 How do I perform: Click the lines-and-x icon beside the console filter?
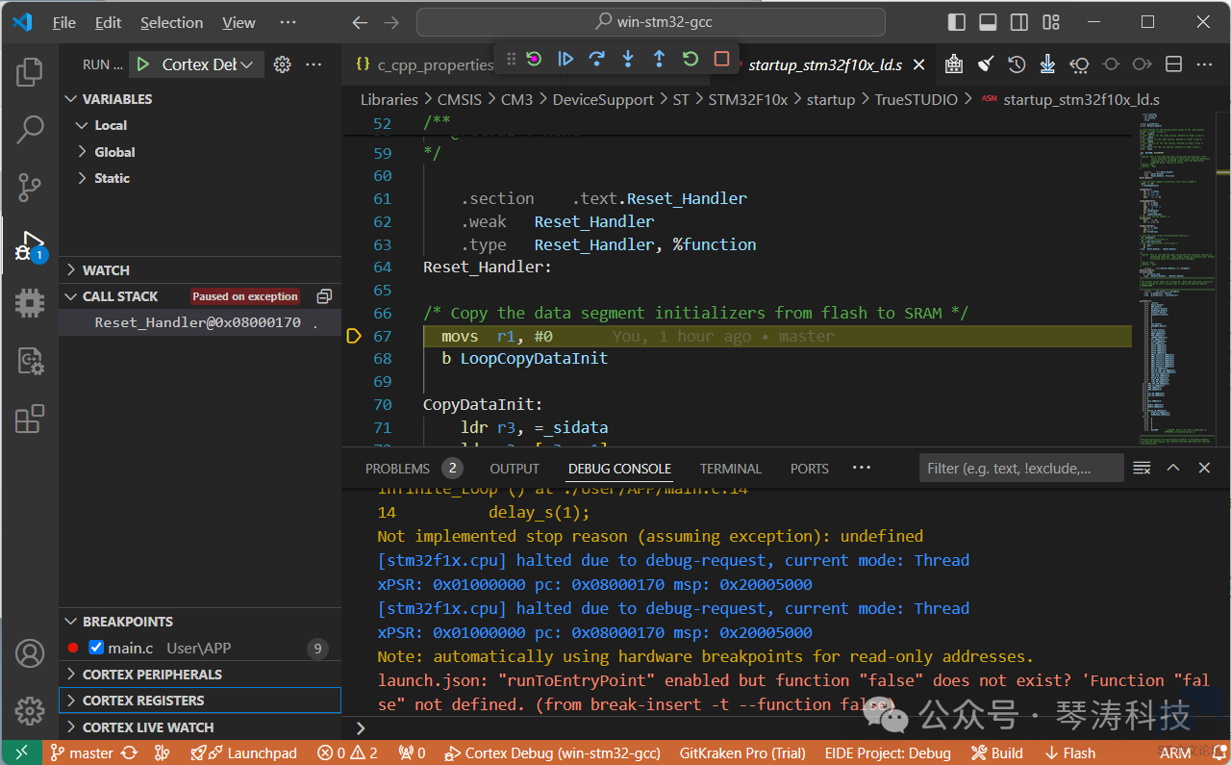[x=1142, y=469]
